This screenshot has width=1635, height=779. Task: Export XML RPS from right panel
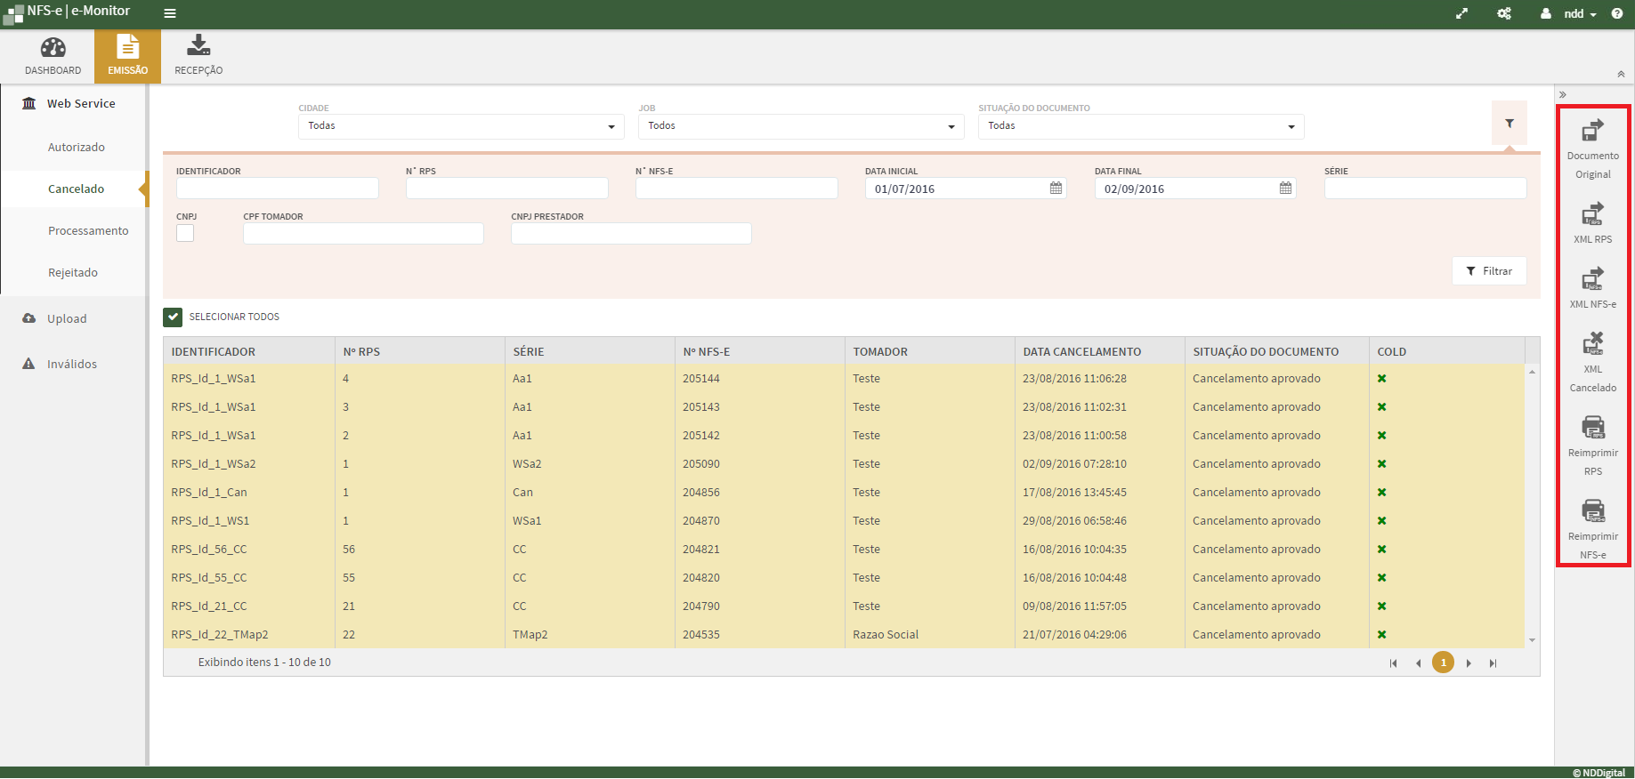coord(1592,214)
